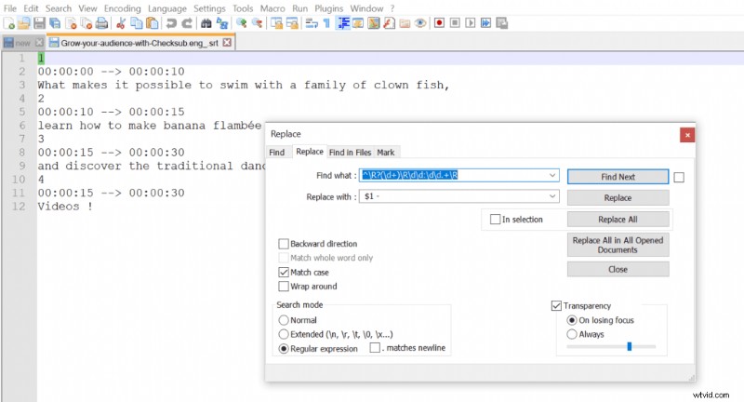Switch to the Mark tab
744x402 pixels.
click(386, 153)
